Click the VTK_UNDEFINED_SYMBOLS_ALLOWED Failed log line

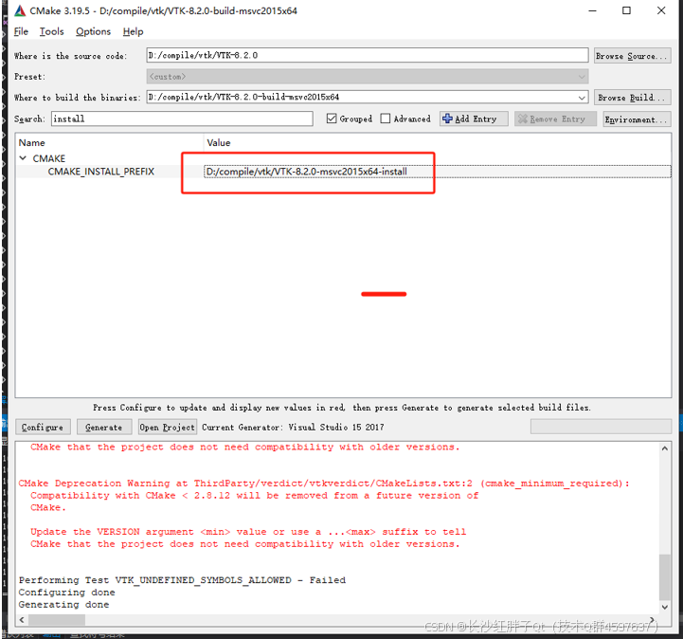tap(182, 580)
